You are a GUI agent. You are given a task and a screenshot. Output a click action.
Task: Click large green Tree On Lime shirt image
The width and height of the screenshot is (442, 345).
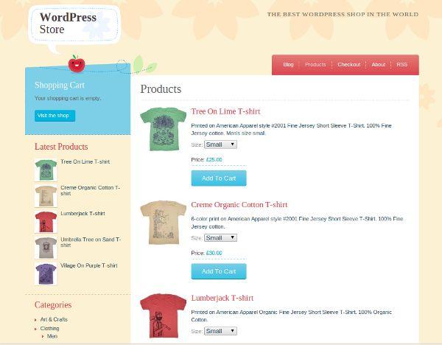164,129
